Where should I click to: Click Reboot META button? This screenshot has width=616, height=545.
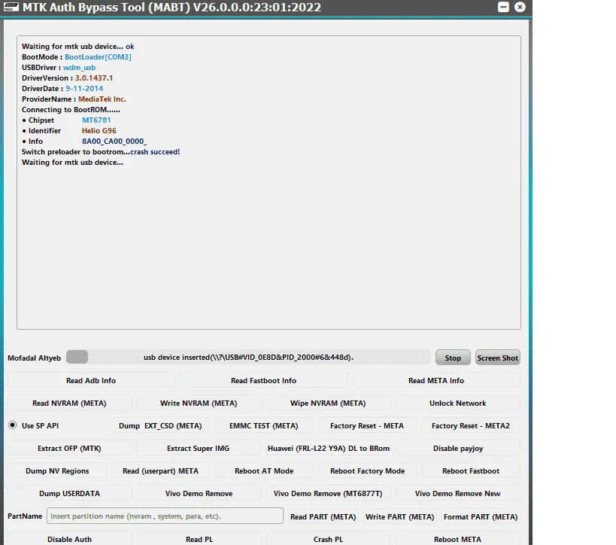458,539
